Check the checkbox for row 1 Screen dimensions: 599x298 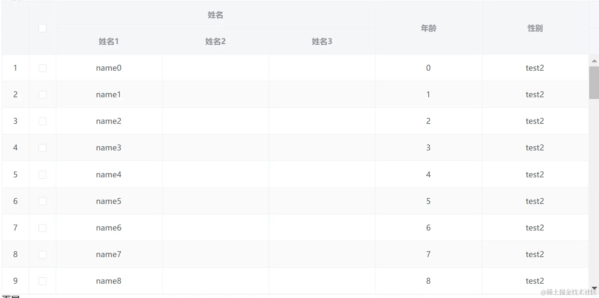[x=42, y=68]
